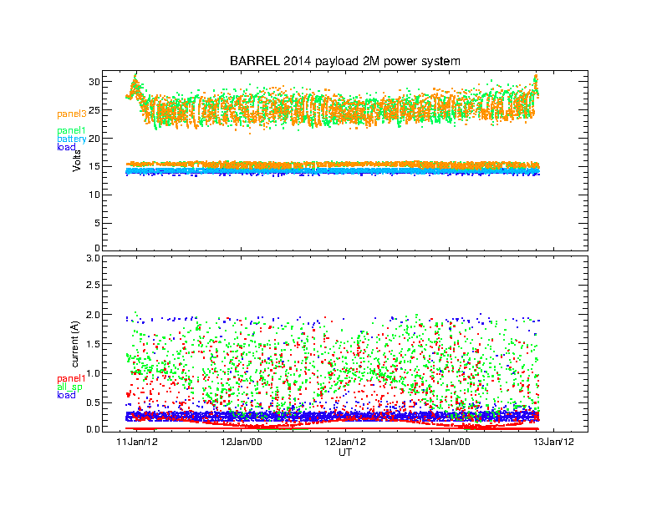Click the "11Jan/12" time tick label
The height and width of the screenshot is (511, 662).
point(137,442)
